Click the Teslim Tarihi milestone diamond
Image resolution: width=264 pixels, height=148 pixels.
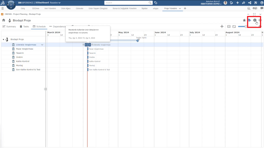[x=138, y=40]
